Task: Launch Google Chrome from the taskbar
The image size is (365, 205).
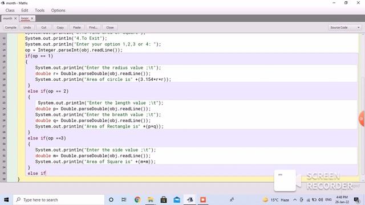Action: (x=137, y=200)
